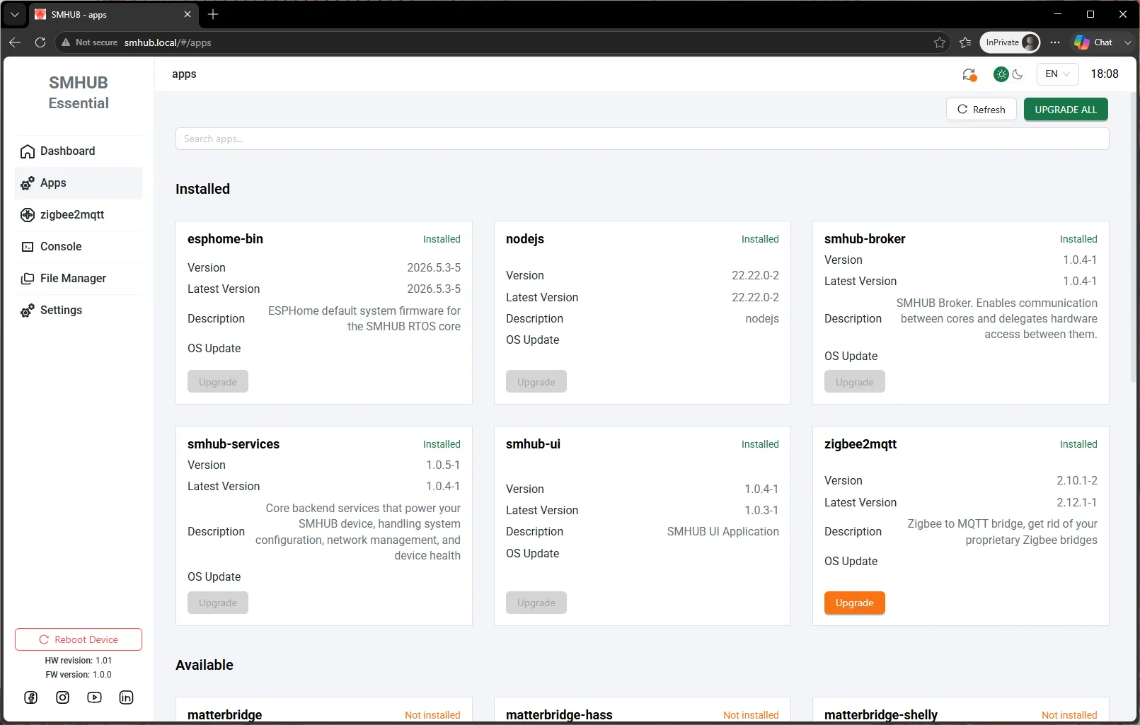Viewport: 1140px width, 725px height.
Task: Open zigbee2mqtt sidebar page
Action: point(78,215)
